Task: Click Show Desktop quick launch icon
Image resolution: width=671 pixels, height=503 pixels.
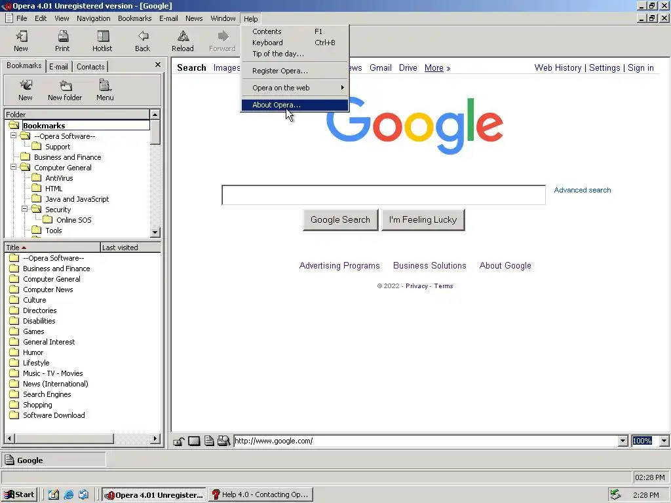Action: pos(54,495)
